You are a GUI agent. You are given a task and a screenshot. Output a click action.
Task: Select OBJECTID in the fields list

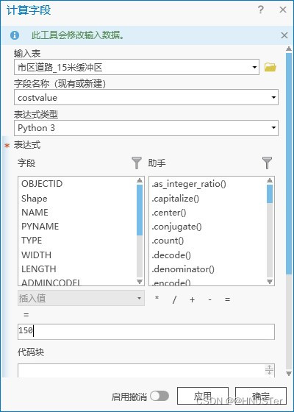coord(42,184)
